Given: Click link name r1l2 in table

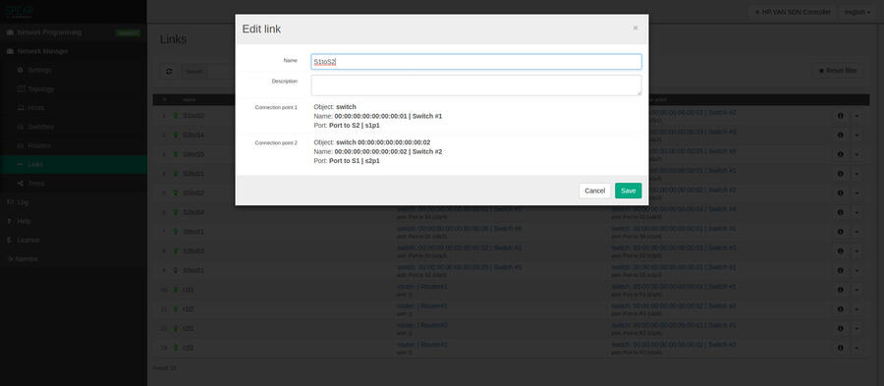Looking at the screenshot, I should tap(189, 309).
